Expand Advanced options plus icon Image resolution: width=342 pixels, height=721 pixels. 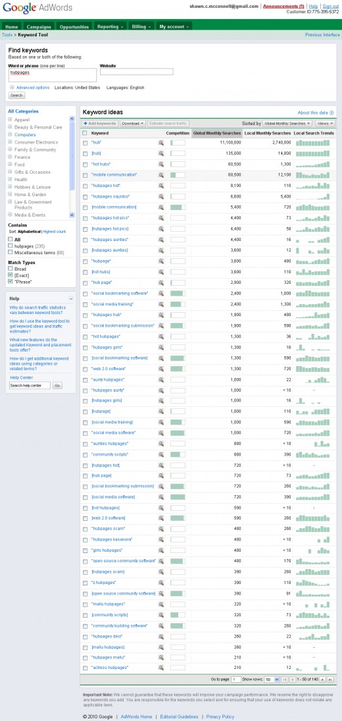coord(12,88)
